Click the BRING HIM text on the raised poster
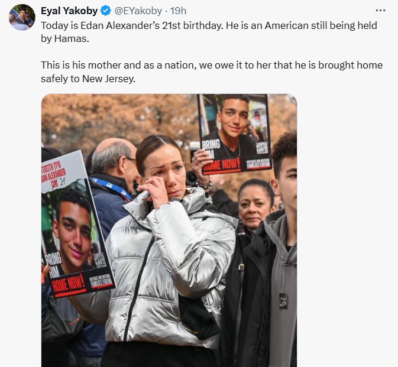398x367 pixels. tap(211, 149)
